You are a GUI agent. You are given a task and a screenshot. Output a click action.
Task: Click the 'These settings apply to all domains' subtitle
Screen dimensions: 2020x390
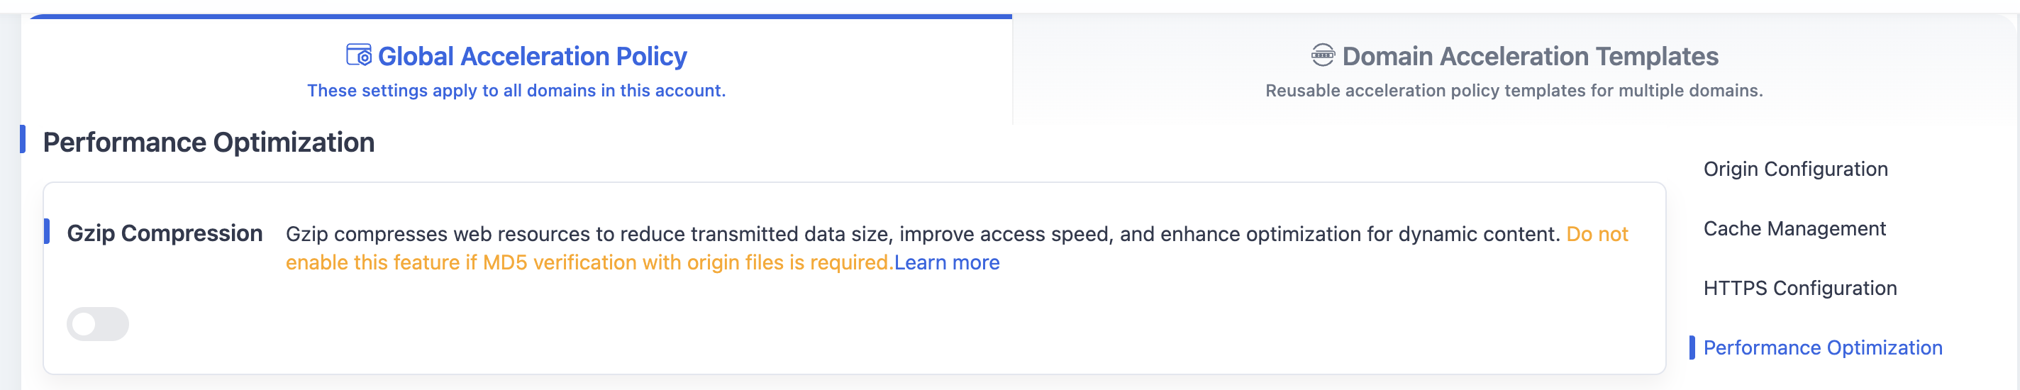(516, 90)
